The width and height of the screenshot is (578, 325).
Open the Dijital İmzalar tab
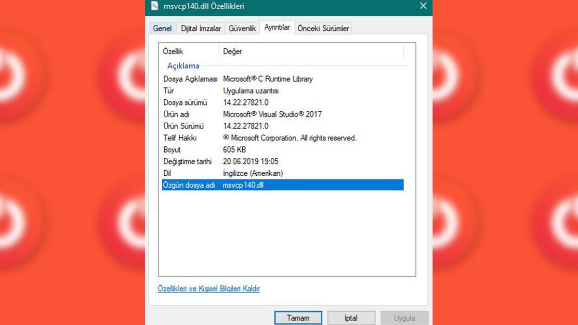(x=201, y=28)
